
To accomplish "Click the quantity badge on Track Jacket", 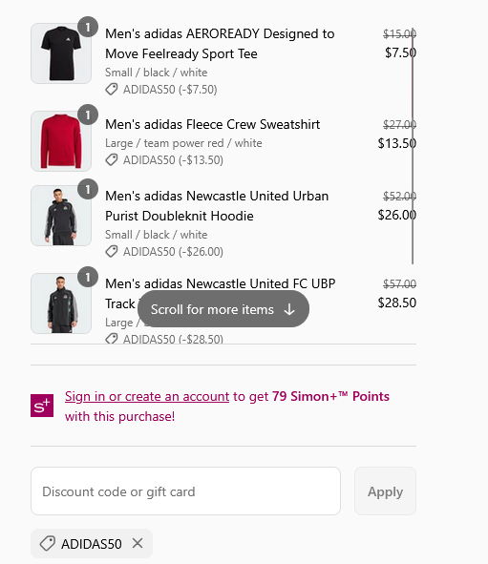I will pyautogui.click(x=88, y=277).
